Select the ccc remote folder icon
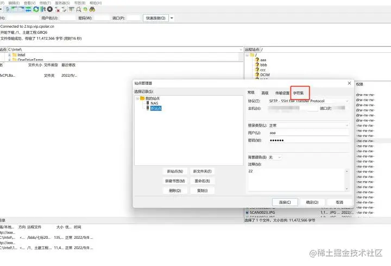This screenshot has width=391, height=266. tap(257, 70)
